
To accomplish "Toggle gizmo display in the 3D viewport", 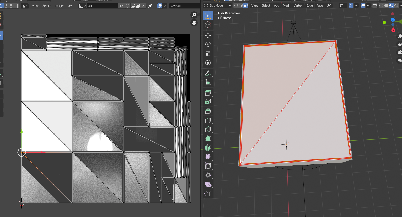I will point(351,5).
